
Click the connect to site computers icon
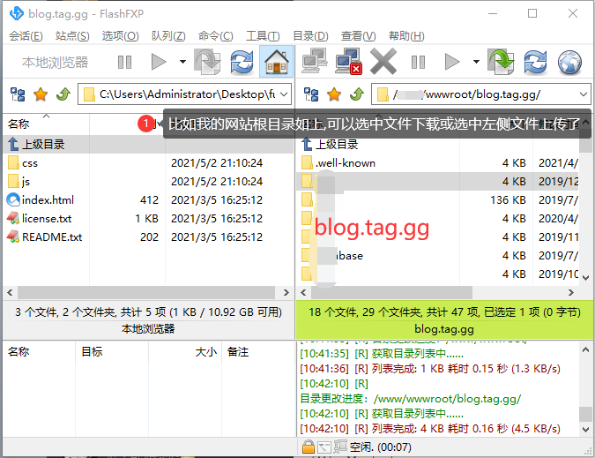tap(313, 63)
